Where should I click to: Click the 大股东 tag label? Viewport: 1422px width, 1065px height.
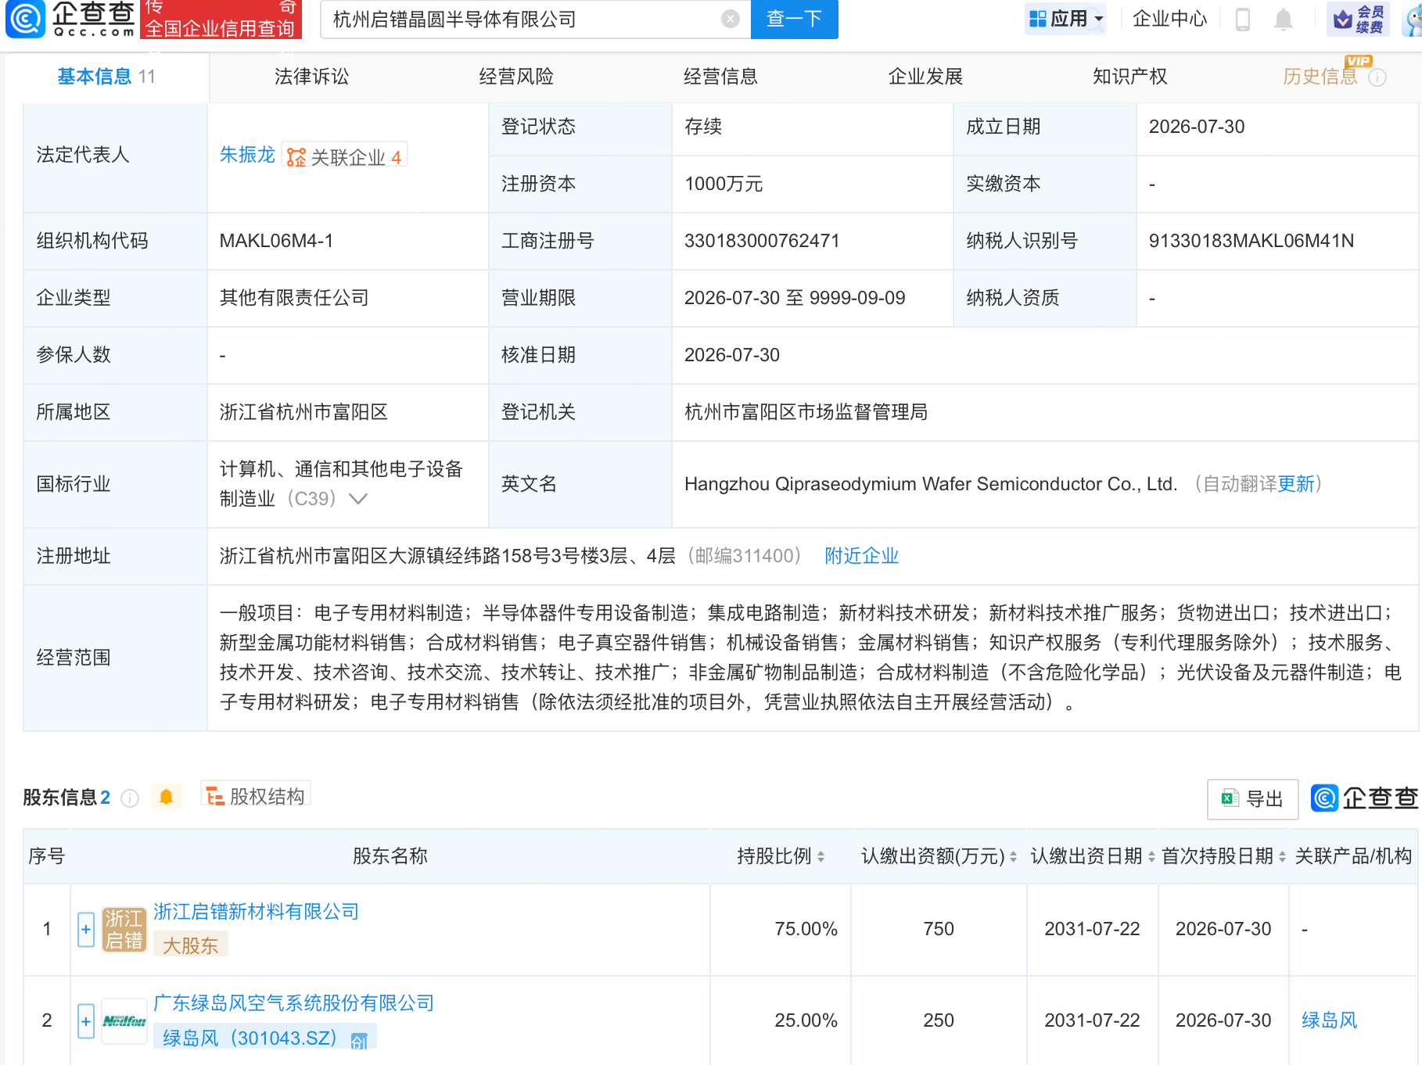190,945
